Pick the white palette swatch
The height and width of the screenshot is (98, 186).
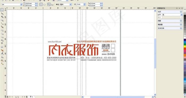click(185, 38)
